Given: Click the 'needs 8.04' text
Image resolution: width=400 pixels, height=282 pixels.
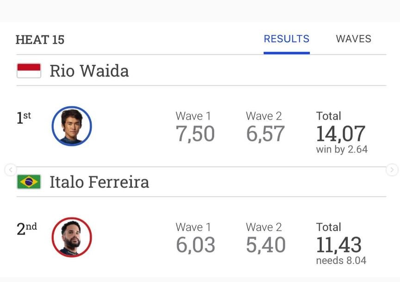Looking at the screenshot, I should [341, 260].
